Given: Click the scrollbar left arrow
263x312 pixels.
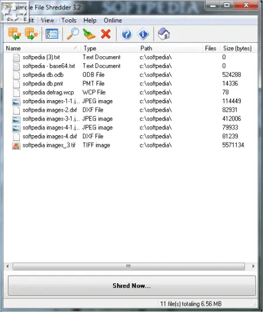Looking at the screenshot, I should point(8,266).
